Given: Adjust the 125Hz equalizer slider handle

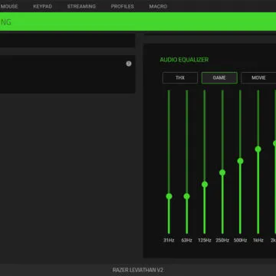Looking at the screenshot, I should [x=205, y=185].
